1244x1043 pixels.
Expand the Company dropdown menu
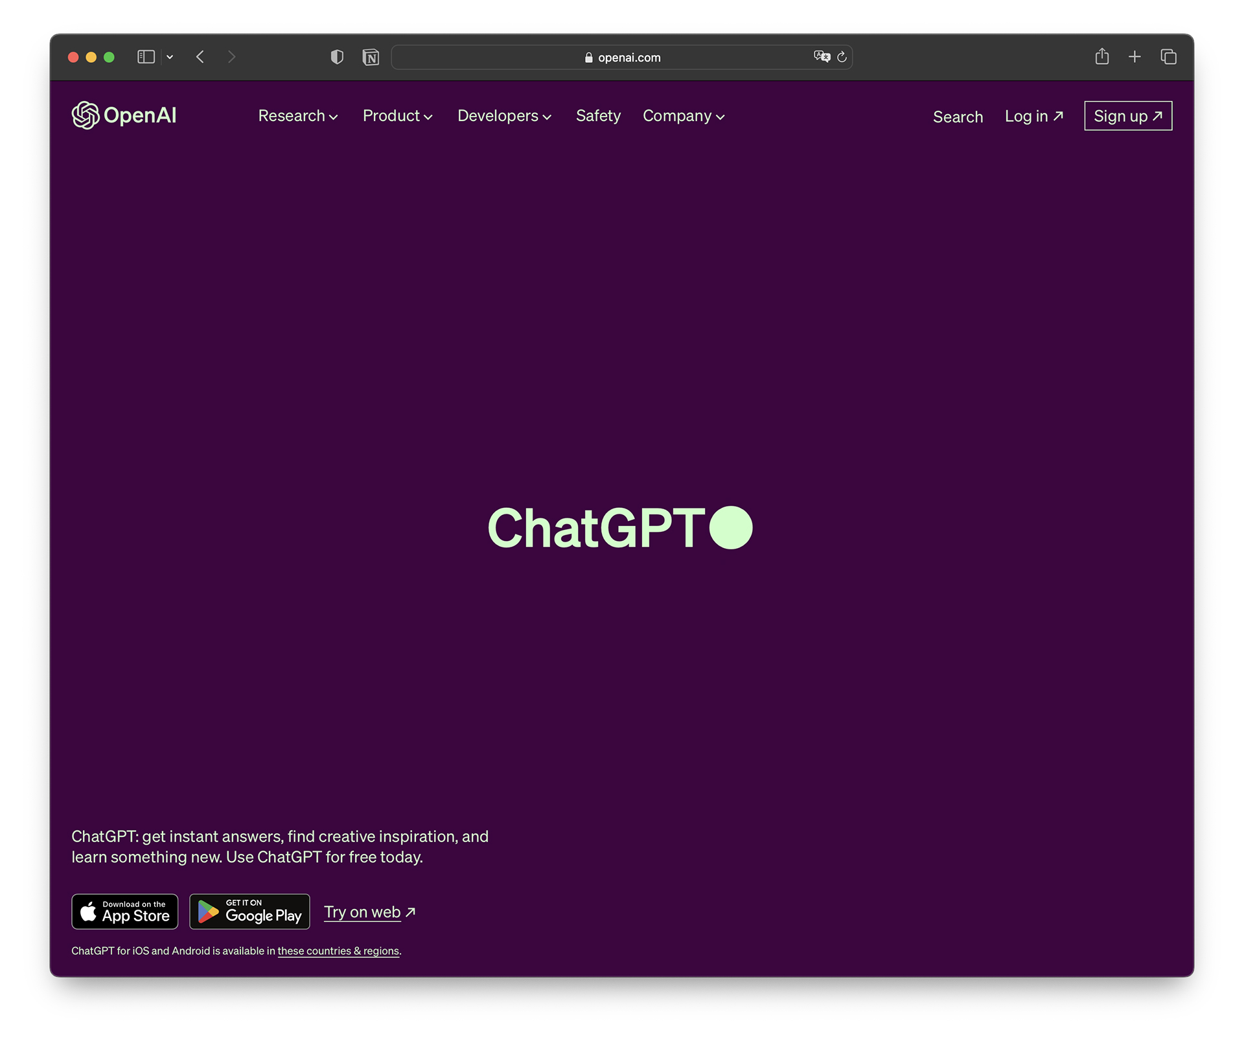click(x=683, y=116)
